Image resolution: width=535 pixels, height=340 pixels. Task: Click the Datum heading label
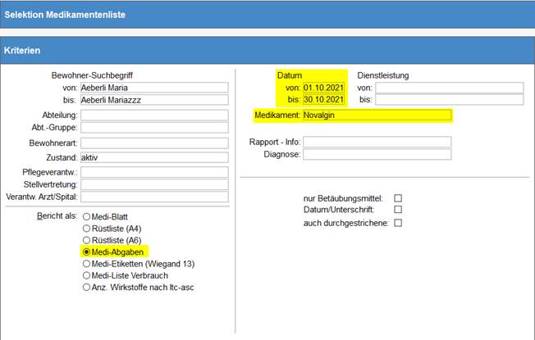(290, 75)
